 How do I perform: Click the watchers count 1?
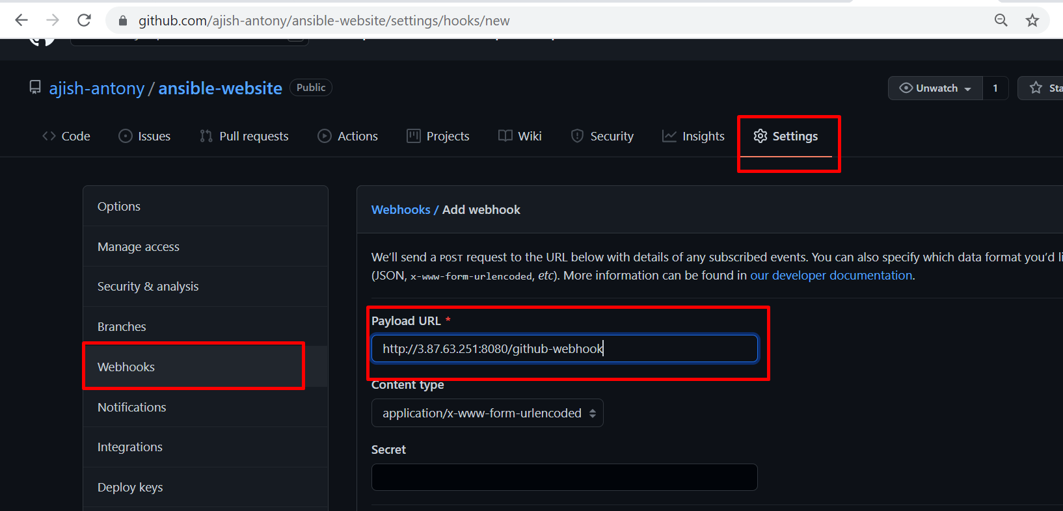(x=995, y=88)
